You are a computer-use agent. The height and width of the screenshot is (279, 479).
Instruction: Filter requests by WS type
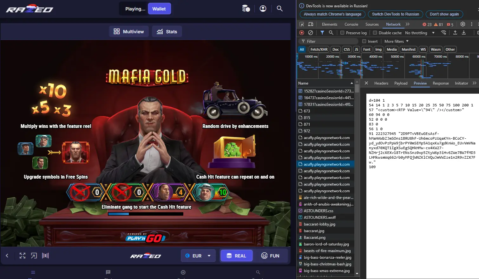tap(423, 49)
